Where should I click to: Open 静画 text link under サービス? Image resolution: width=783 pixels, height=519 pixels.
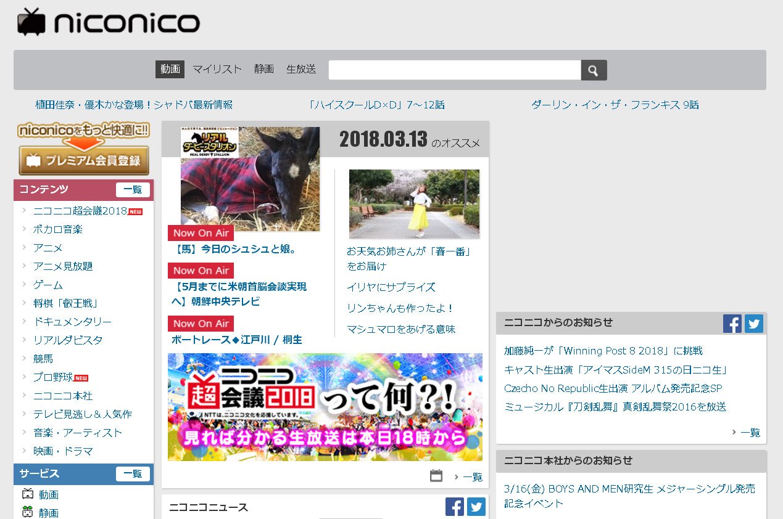click(49, 513)
